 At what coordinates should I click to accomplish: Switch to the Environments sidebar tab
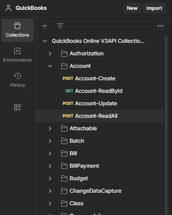click(17, 55)
